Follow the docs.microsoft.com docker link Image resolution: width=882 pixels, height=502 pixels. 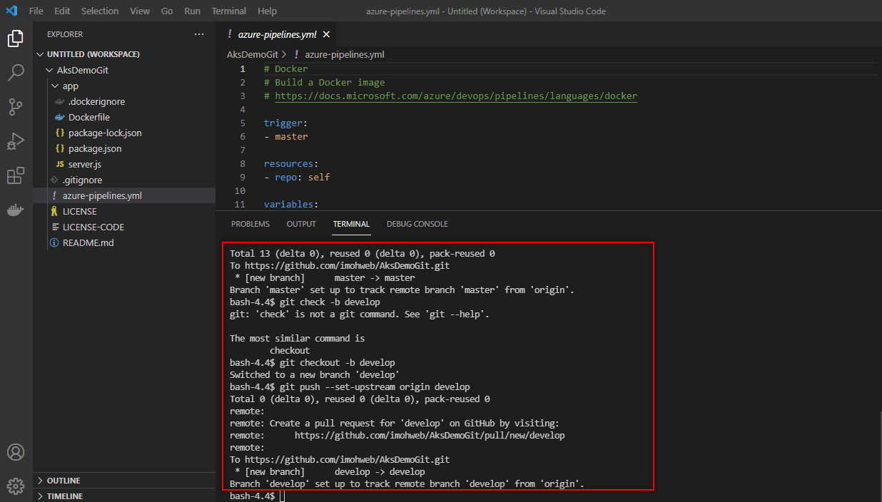pyautogui.click(x=456, y=96)
